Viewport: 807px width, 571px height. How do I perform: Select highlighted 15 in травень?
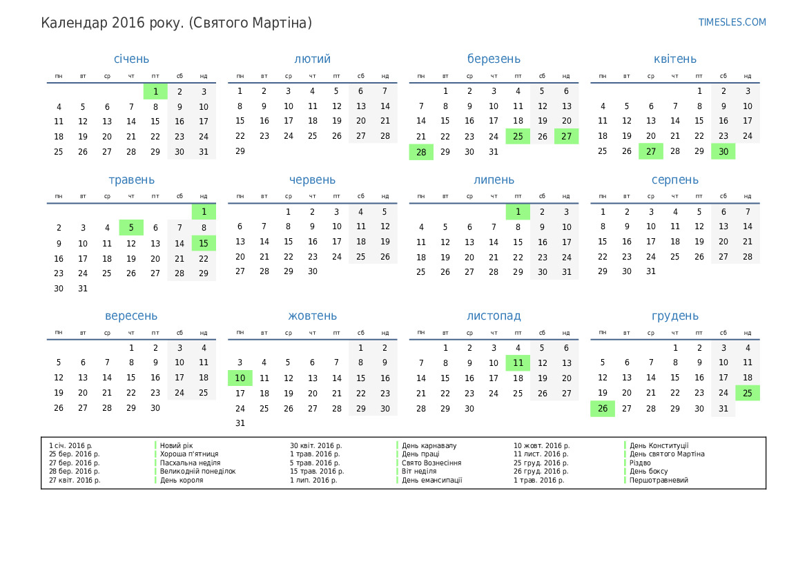[x=204, y=243]
